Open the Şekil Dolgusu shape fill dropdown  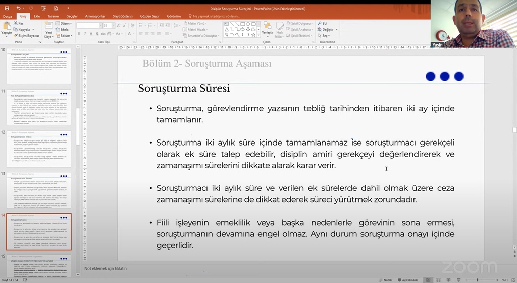point(299,23)
